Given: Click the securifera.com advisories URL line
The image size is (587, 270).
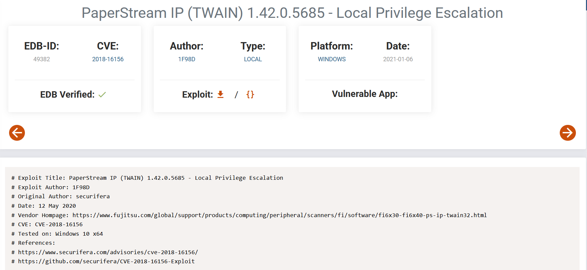Looking at the screenshot, I should (105, 252).
